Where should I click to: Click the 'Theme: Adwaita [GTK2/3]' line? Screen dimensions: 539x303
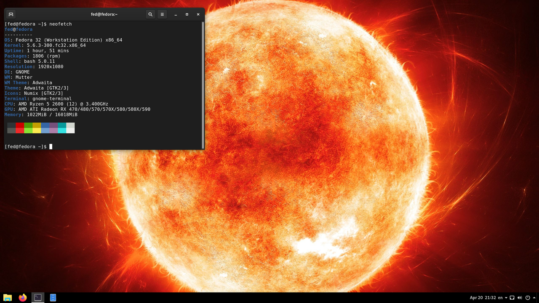pyautogui.click(x=37, y=88)
